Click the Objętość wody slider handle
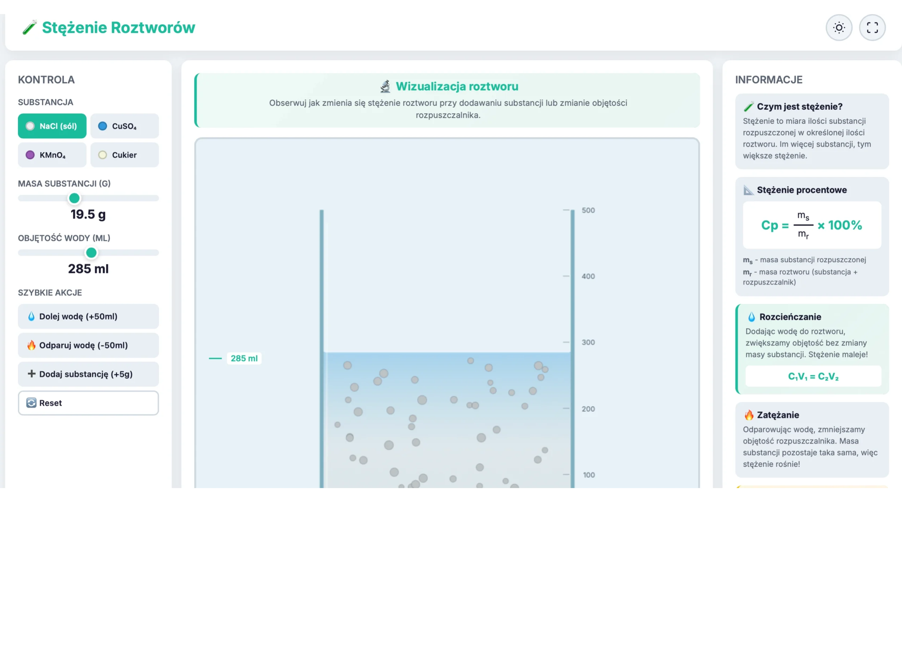Image resolution: width=902 pixels, height=672 pixels. (92, 253)
